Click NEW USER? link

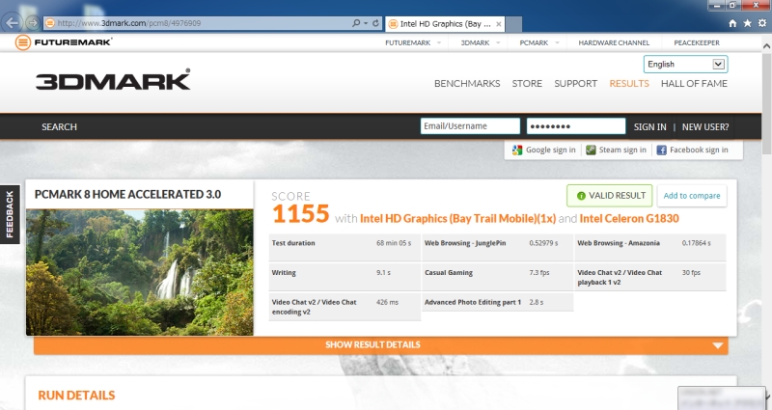tap(705, 127)
